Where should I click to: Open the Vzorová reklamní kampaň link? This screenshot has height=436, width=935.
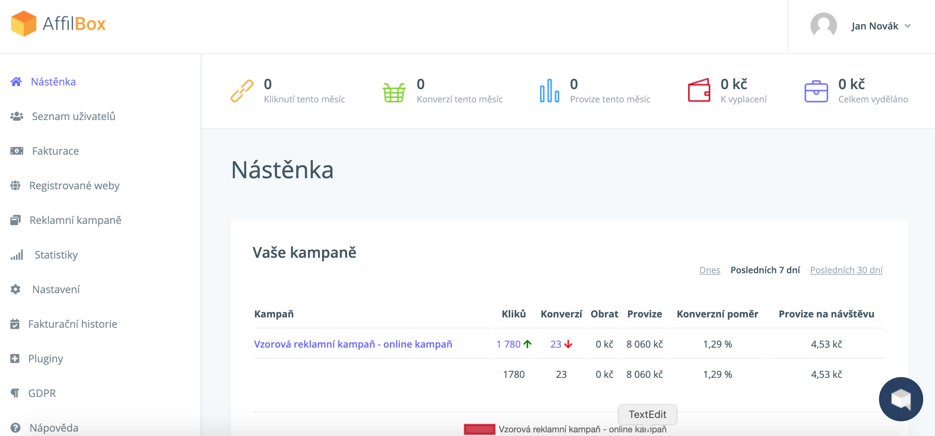(353, 344)
